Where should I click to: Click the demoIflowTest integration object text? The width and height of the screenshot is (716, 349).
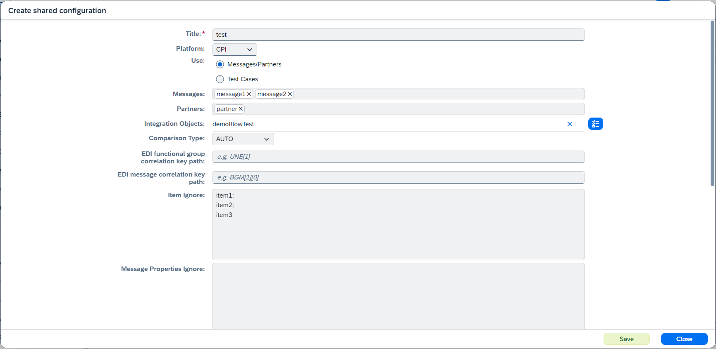233,124
